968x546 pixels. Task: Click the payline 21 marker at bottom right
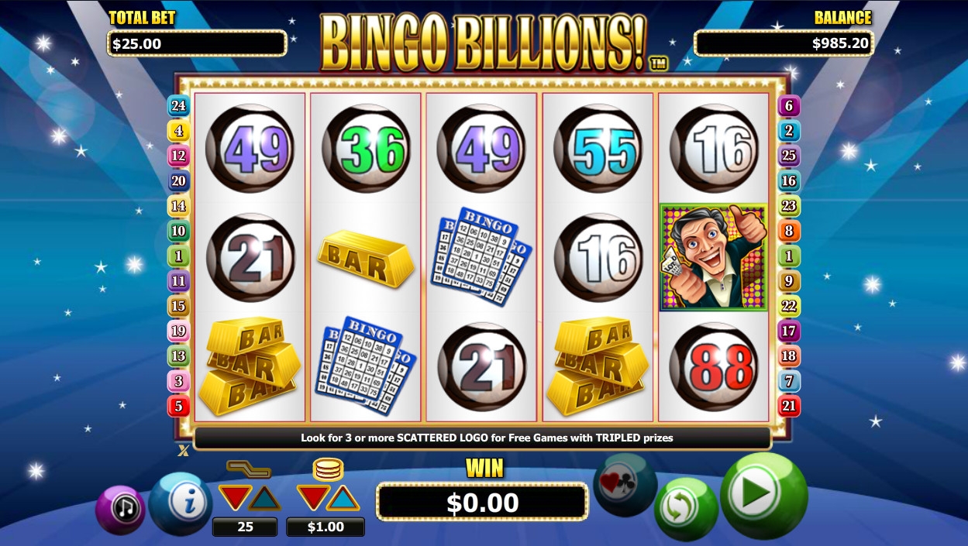(789, 406)
